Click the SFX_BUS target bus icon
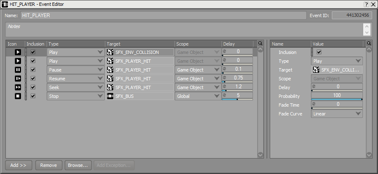 (x=110, y=96)
